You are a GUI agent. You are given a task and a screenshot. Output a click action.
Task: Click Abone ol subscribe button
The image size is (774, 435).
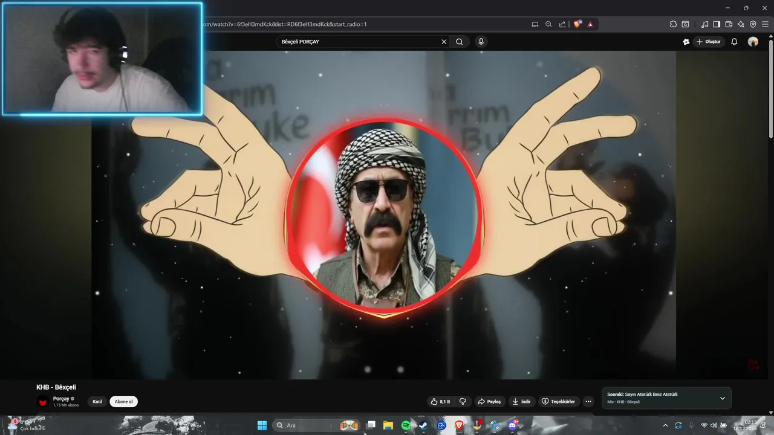point(124,402)
